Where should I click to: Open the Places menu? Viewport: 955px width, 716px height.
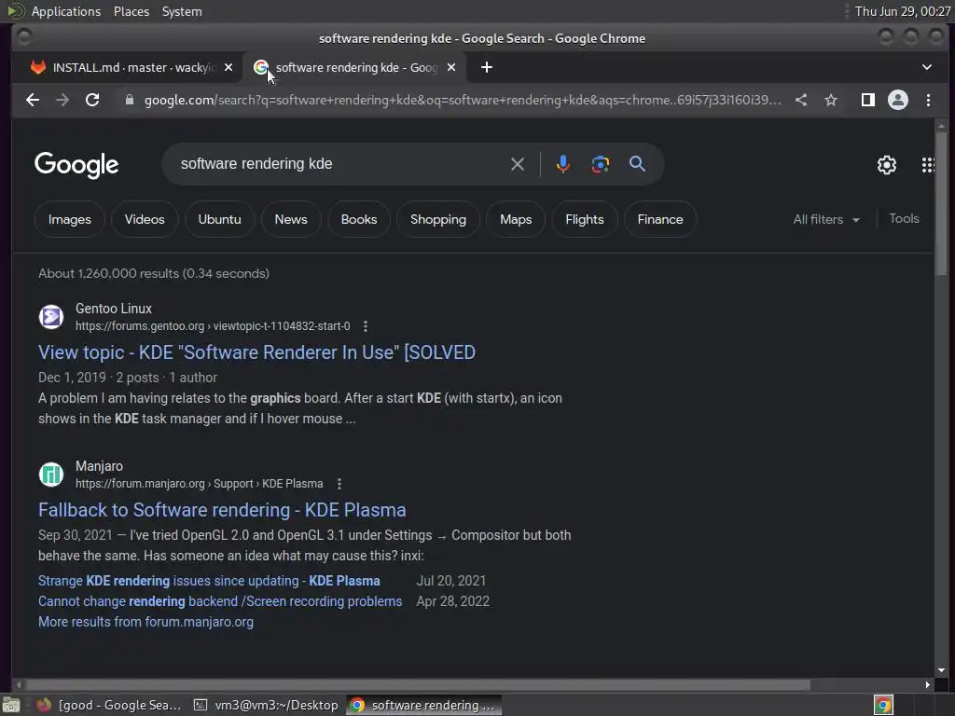[x=131, y=11]
